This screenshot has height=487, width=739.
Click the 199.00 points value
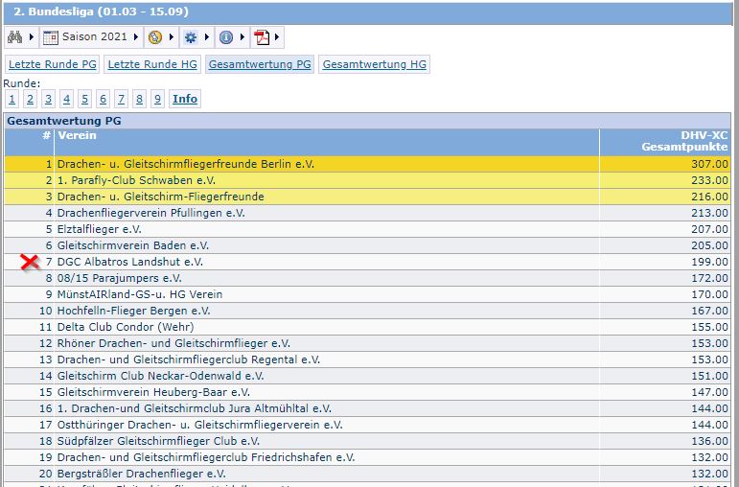coord(710,262)
